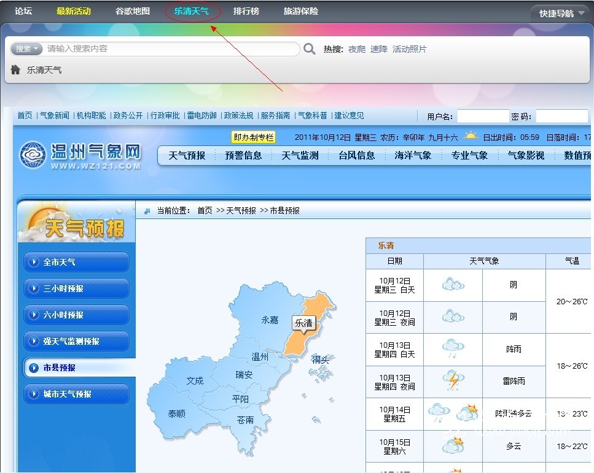
Task: Open the 搜索 type dropdown
Action: (26, 49)
